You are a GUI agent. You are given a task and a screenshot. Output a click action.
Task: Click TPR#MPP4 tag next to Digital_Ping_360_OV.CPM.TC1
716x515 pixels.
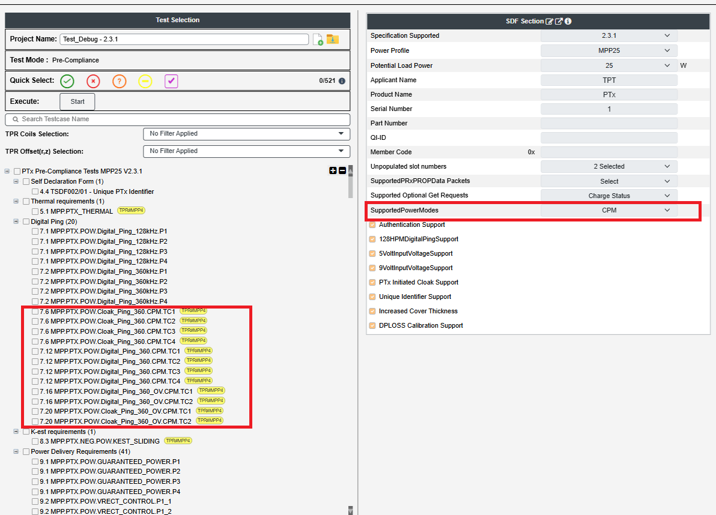pos(211,391)
